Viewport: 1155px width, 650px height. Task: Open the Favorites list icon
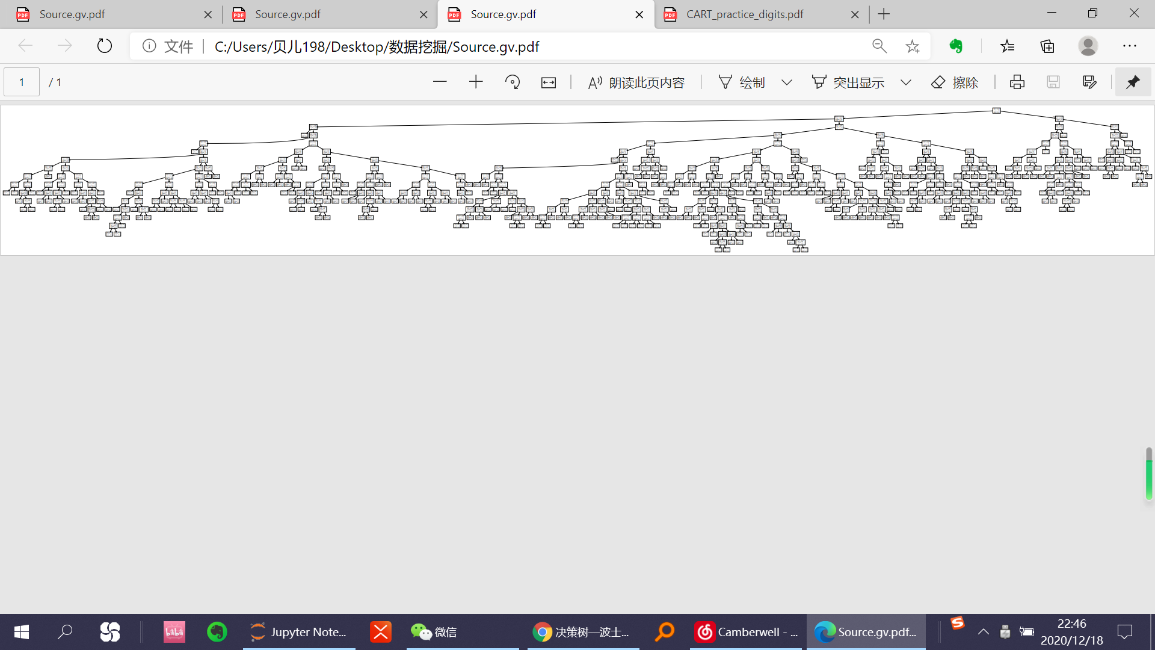pos(1008,46)
